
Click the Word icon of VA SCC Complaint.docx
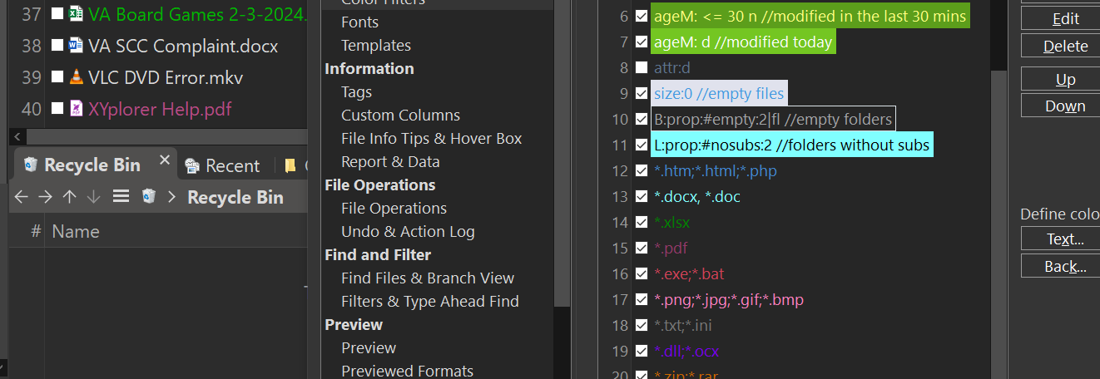pos(76,46)
